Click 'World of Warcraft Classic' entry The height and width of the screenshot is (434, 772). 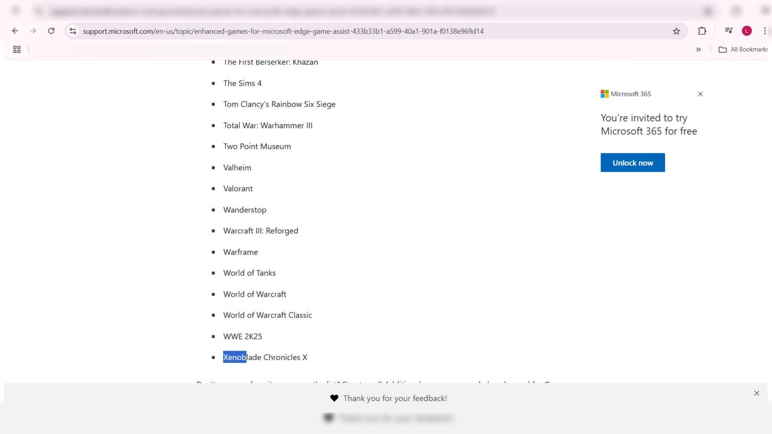[267, 315]
